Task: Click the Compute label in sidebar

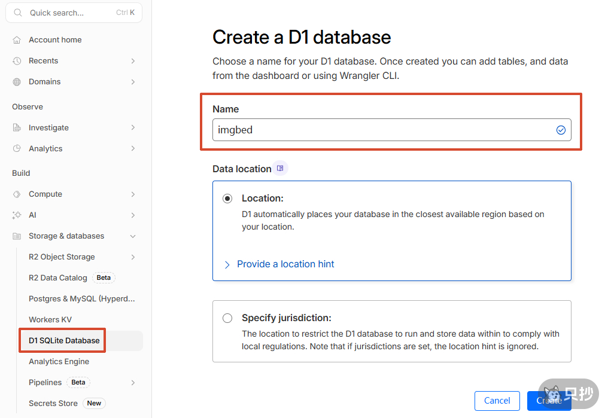Action: click(x=45, y=194)
